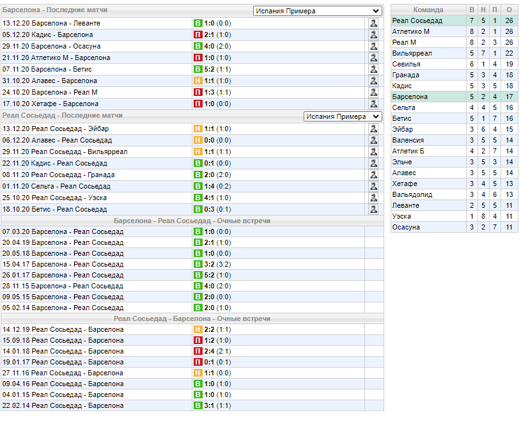Select the 01.11.20 Сельта - Реал Сосьедад match text

tap(56, 187)
